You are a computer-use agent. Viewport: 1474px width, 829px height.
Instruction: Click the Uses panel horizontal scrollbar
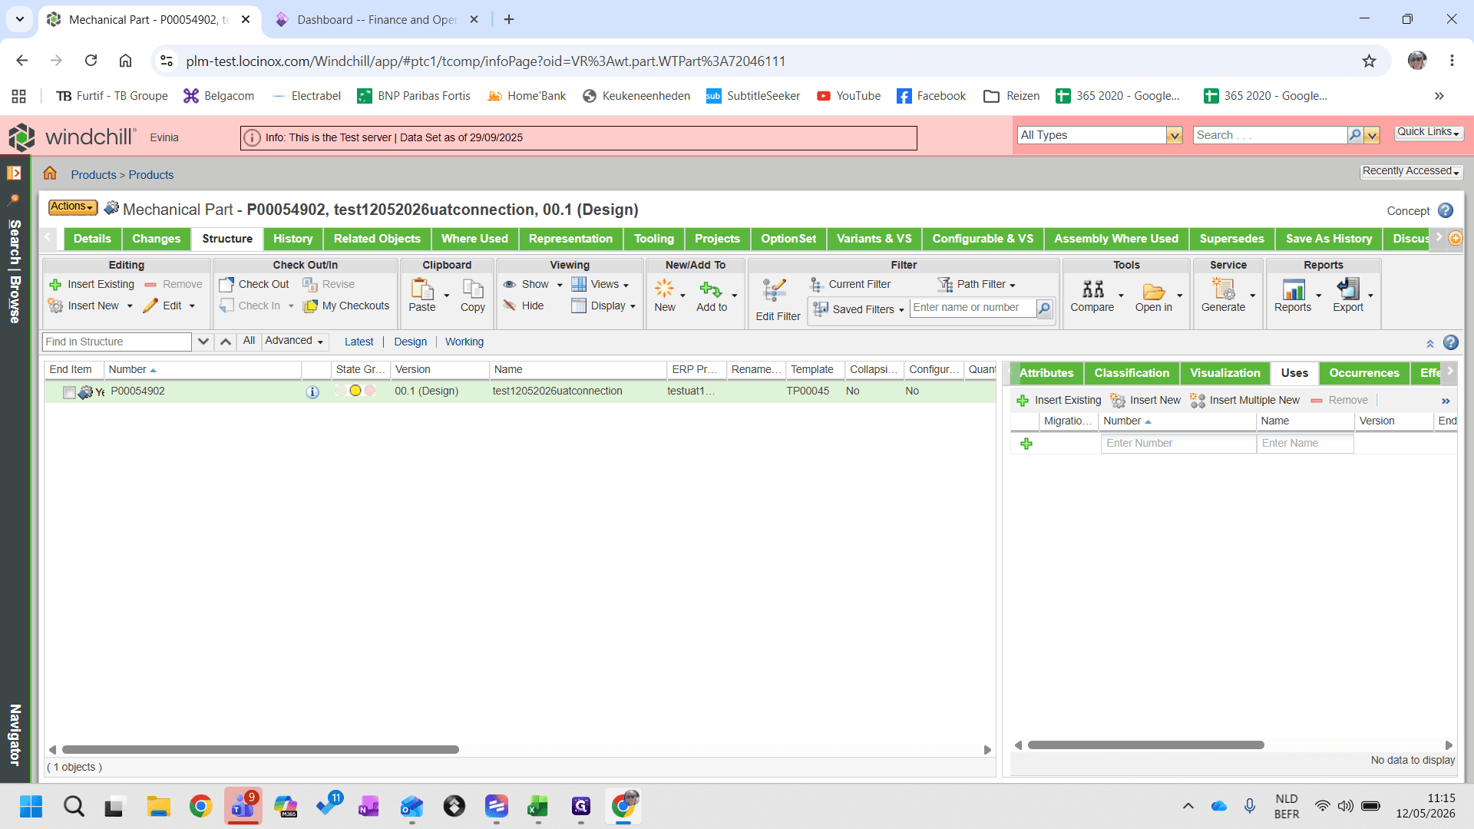coord(1145,745)
